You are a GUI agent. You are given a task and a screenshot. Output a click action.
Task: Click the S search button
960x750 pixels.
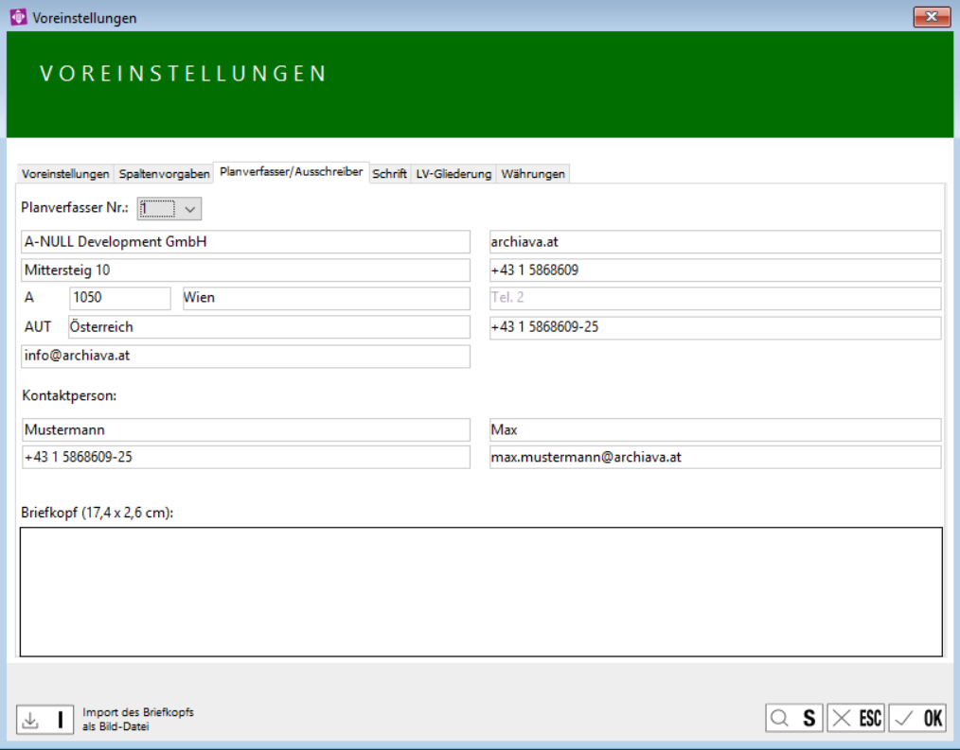(x=794, y=718)
